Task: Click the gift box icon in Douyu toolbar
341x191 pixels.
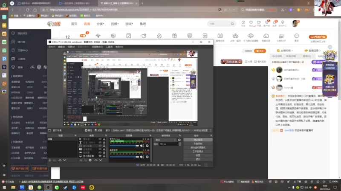Action: 174,36
